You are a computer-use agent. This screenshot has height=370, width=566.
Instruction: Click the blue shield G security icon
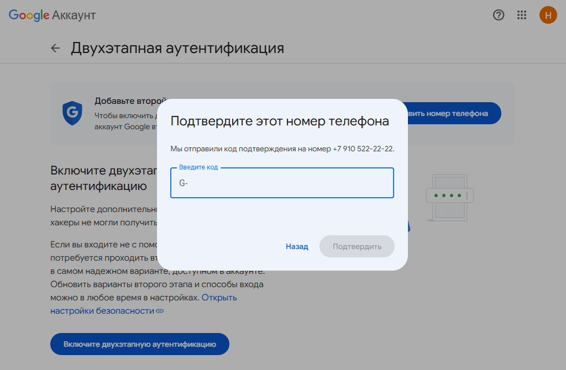click(72, 113)
